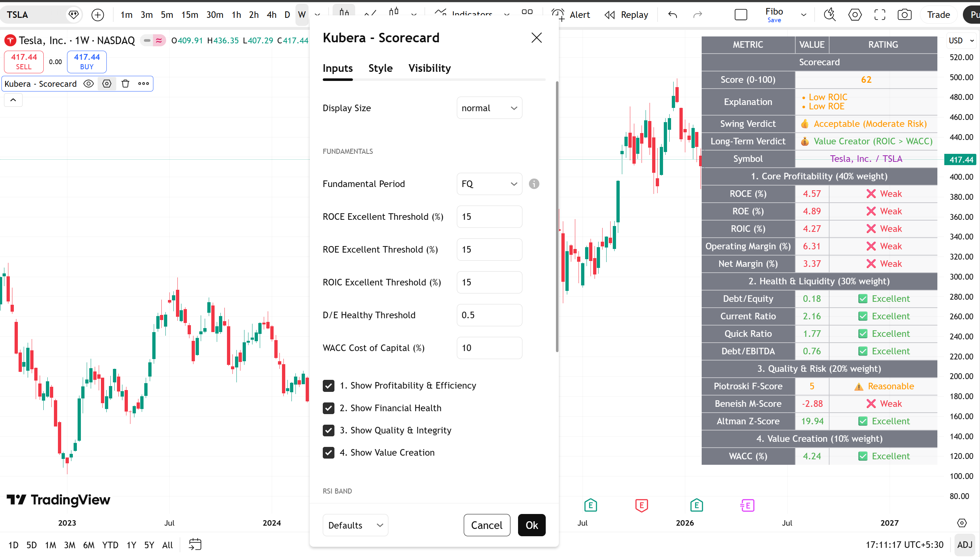Click the dialog vertical scrollbar
The height and width of the screenshot is (557, 980).
click(x=557, y=216)
